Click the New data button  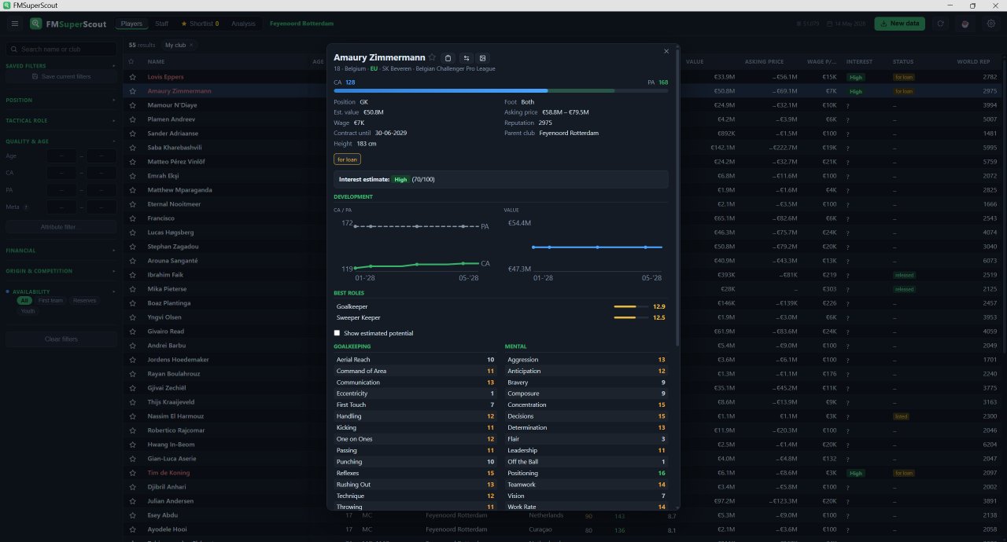899,24
